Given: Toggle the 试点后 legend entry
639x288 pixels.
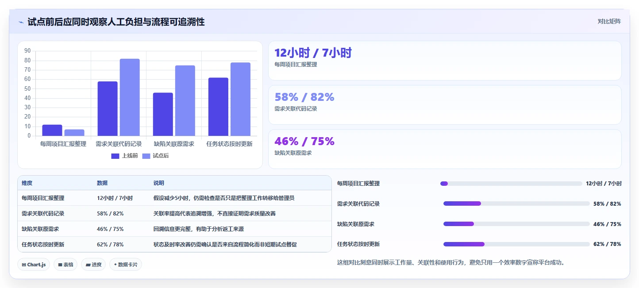Looking at the screenshot, I should (x=155, y=156).
